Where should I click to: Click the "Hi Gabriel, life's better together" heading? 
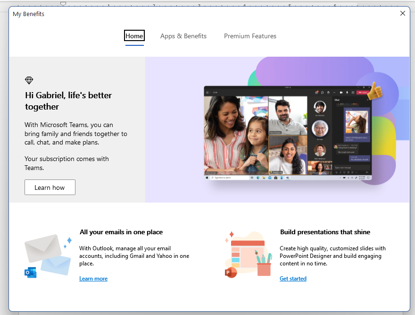click(x=68, y=101)
